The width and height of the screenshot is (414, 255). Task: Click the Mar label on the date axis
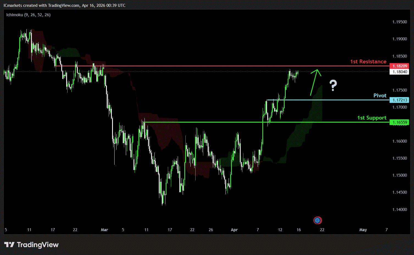(104, 230)
